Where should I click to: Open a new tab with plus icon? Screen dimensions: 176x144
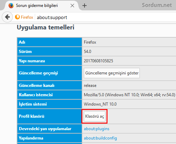[x=85, y=6]
